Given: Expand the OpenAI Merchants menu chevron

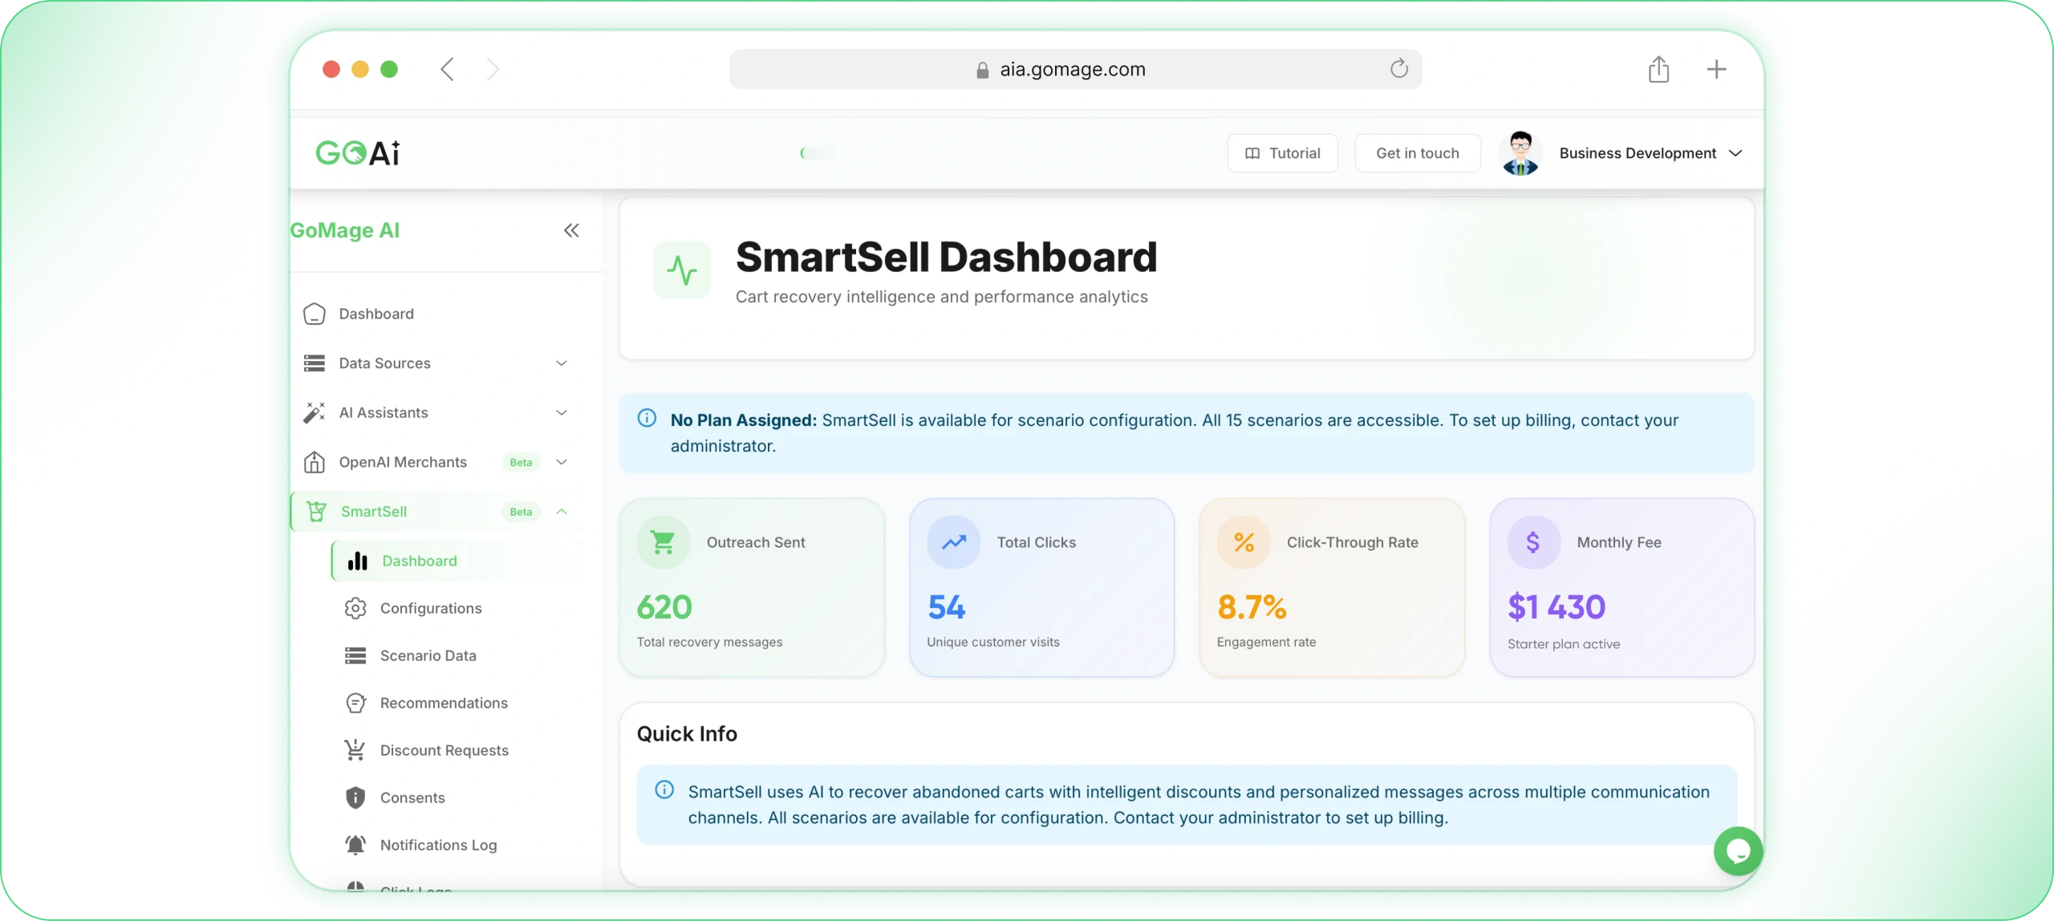Looking at the screenshot, I should pyautogui.click(x=562, y=462).
